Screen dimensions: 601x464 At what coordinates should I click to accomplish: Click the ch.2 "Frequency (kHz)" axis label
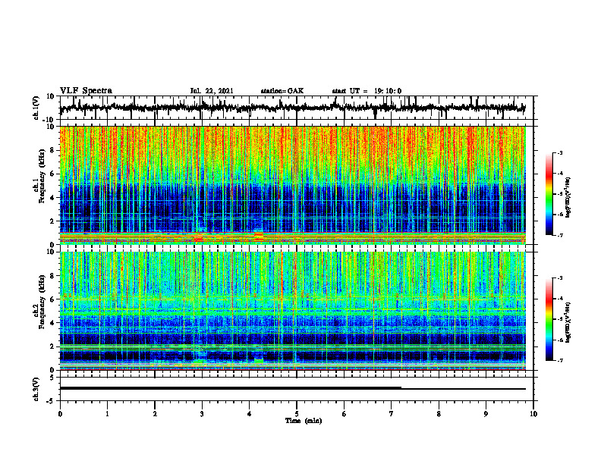coord(42,302)
